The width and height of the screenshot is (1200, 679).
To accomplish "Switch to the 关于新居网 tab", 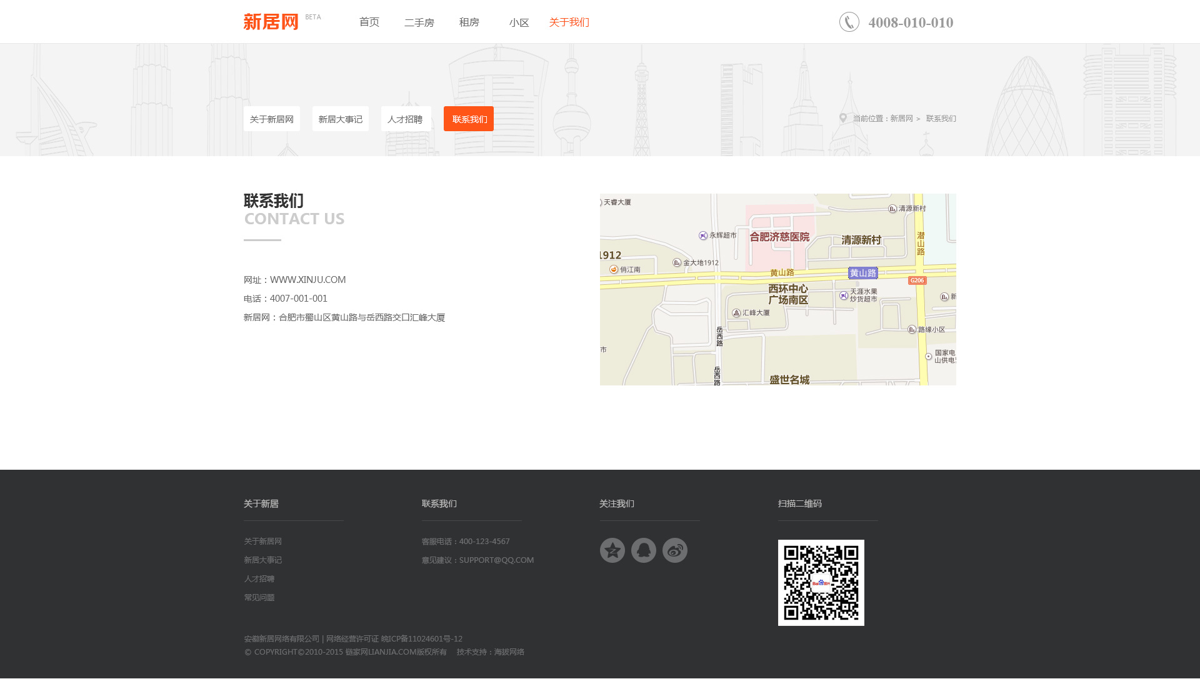I will pyautogui.click(x=272, y=119).
